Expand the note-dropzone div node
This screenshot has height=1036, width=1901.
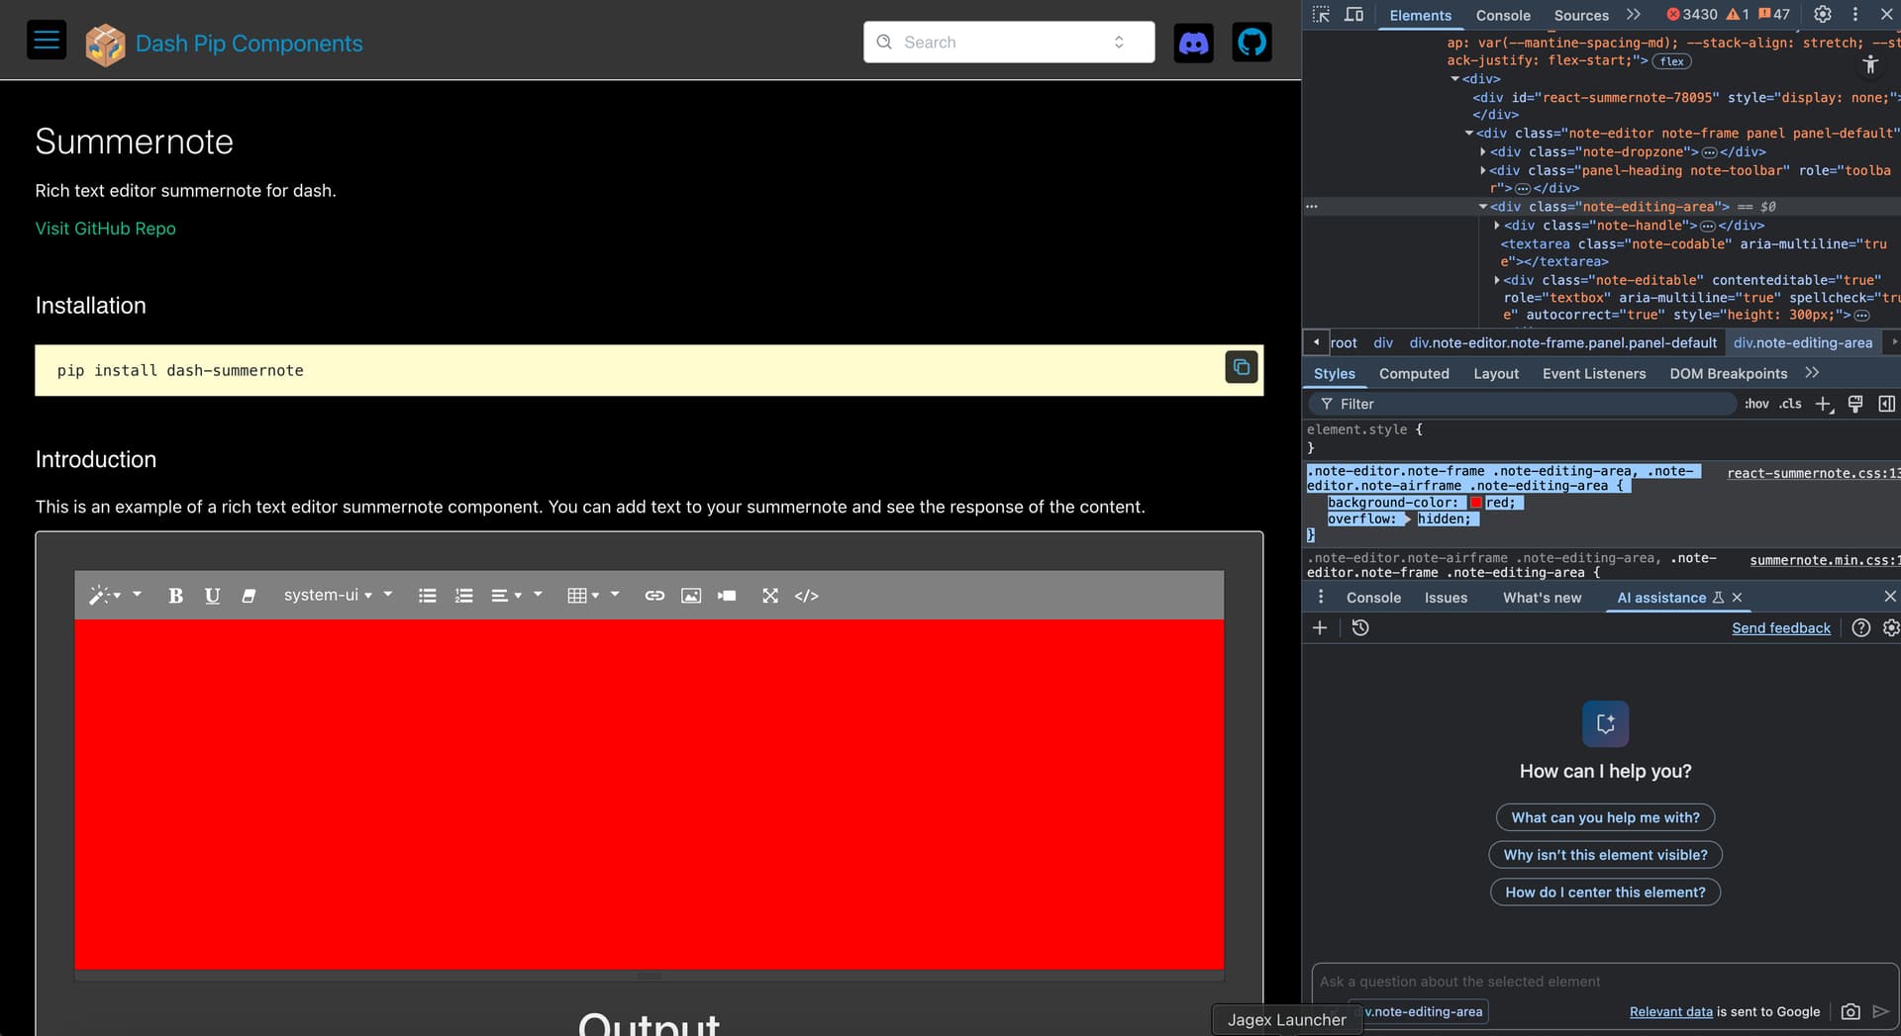[x=1482, y=151]
